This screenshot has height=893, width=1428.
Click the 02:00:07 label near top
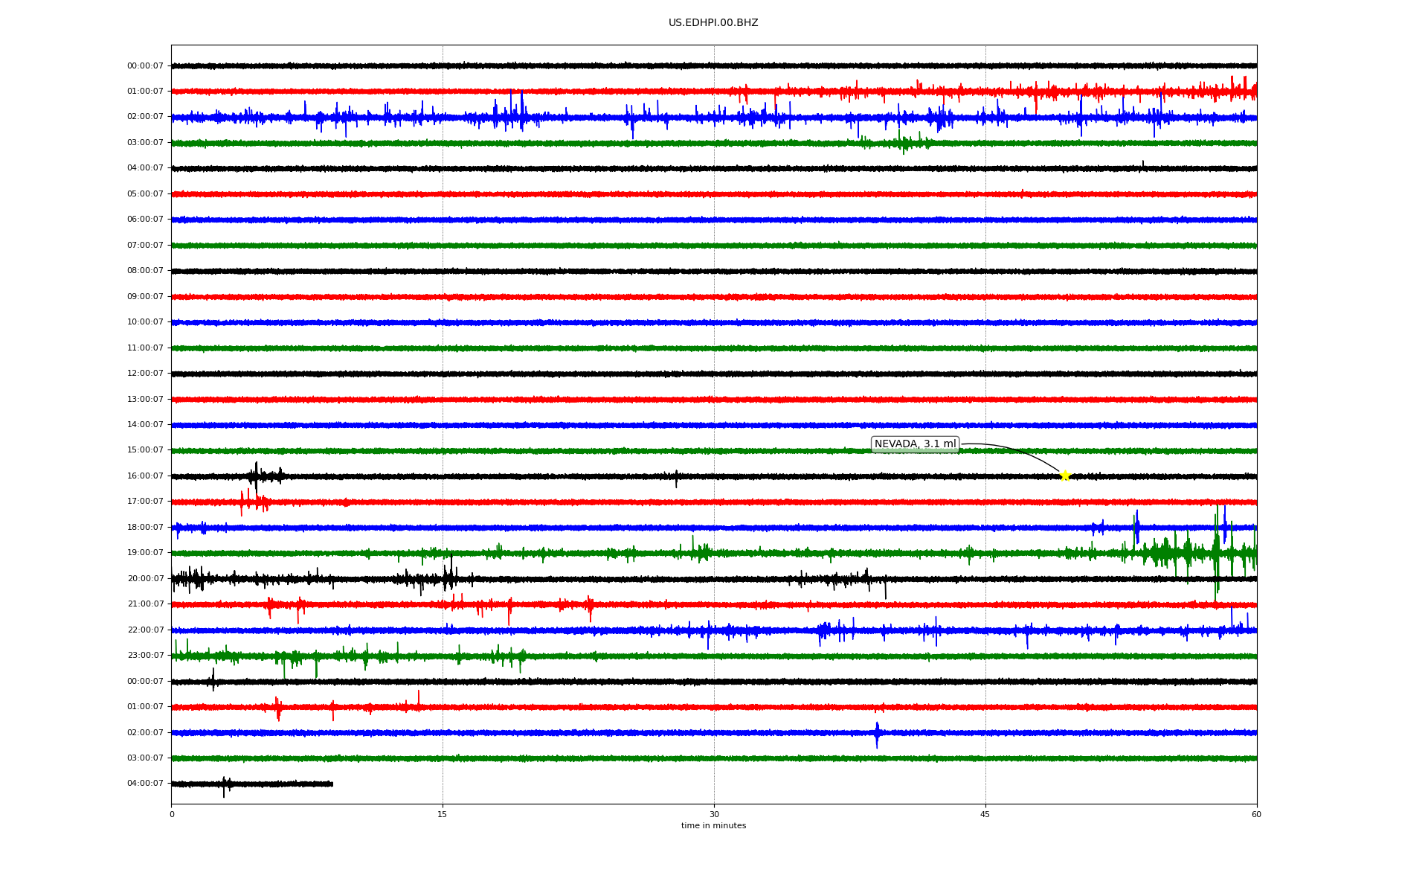coord(145,117)
